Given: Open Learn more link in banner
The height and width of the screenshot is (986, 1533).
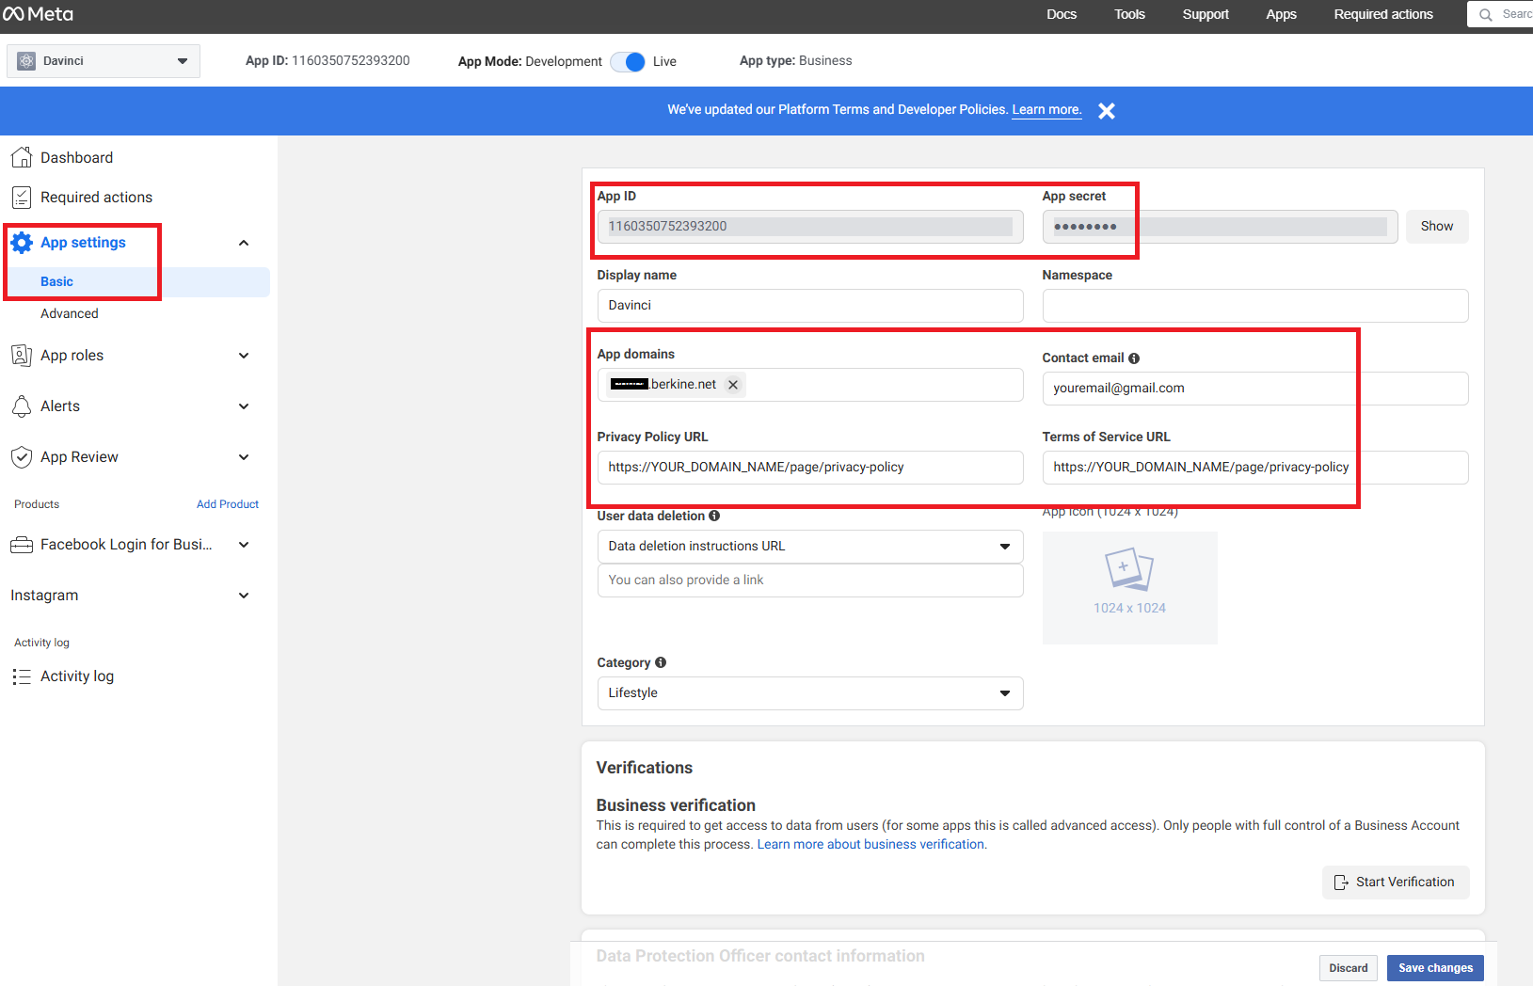Looking at the screenshot, I should pos(1046,110).
